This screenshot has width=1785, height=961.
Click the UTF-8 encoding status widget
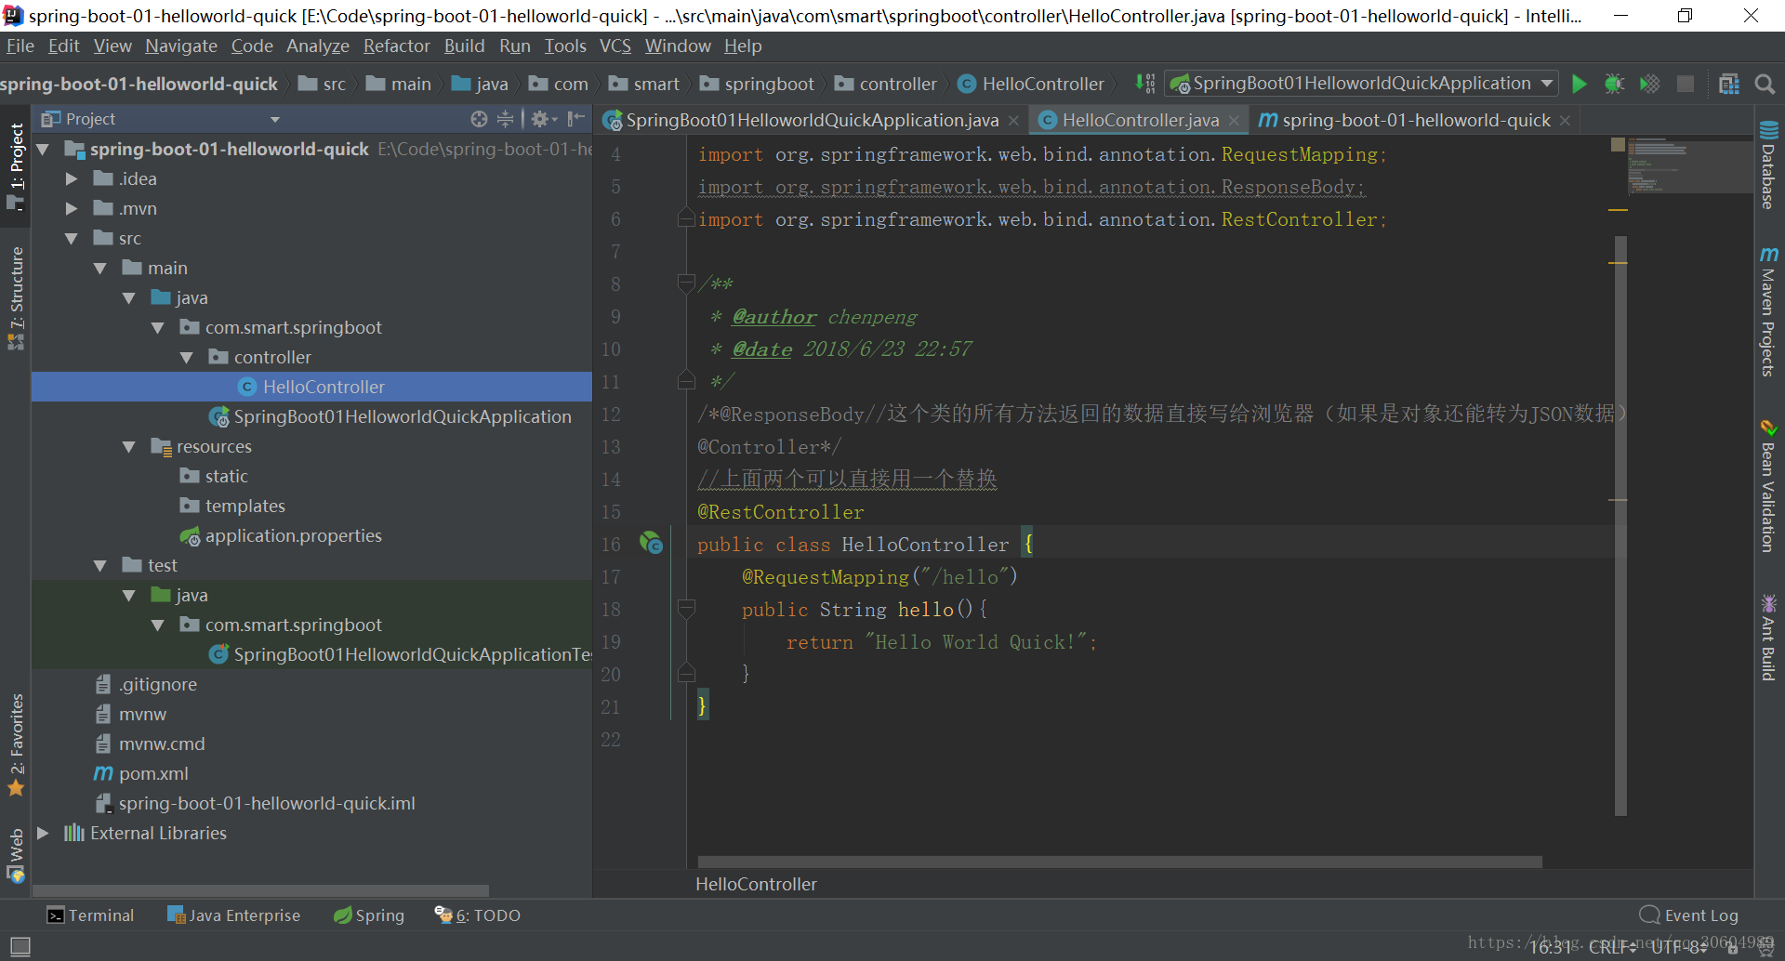tap(1679, 947)
